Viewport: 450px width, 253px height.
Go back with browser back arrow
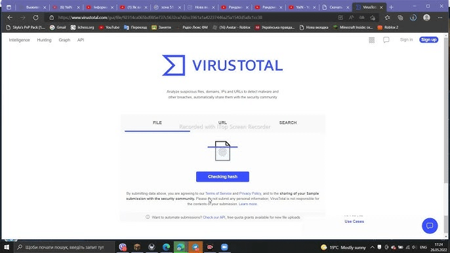coord(10,18)
